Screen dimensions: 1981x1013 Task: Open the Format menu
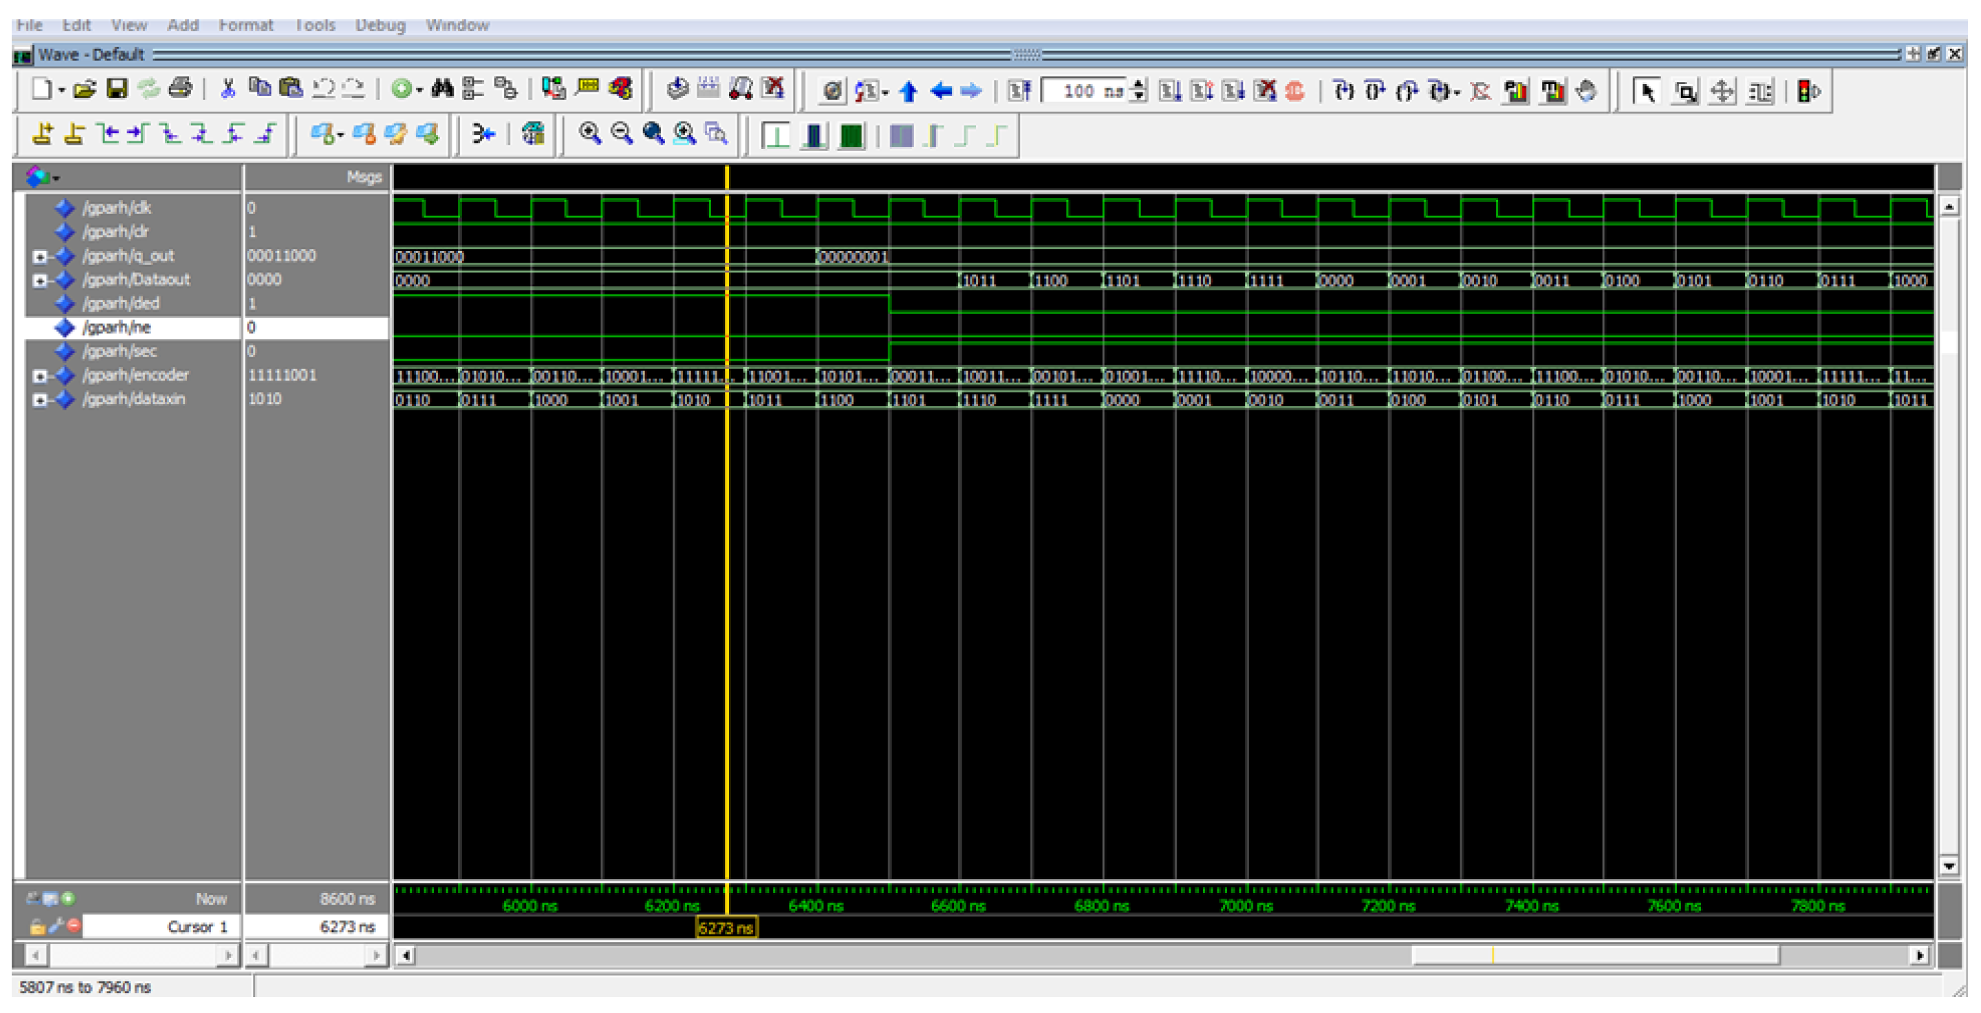pyautogui.click(x=246, y=26)
